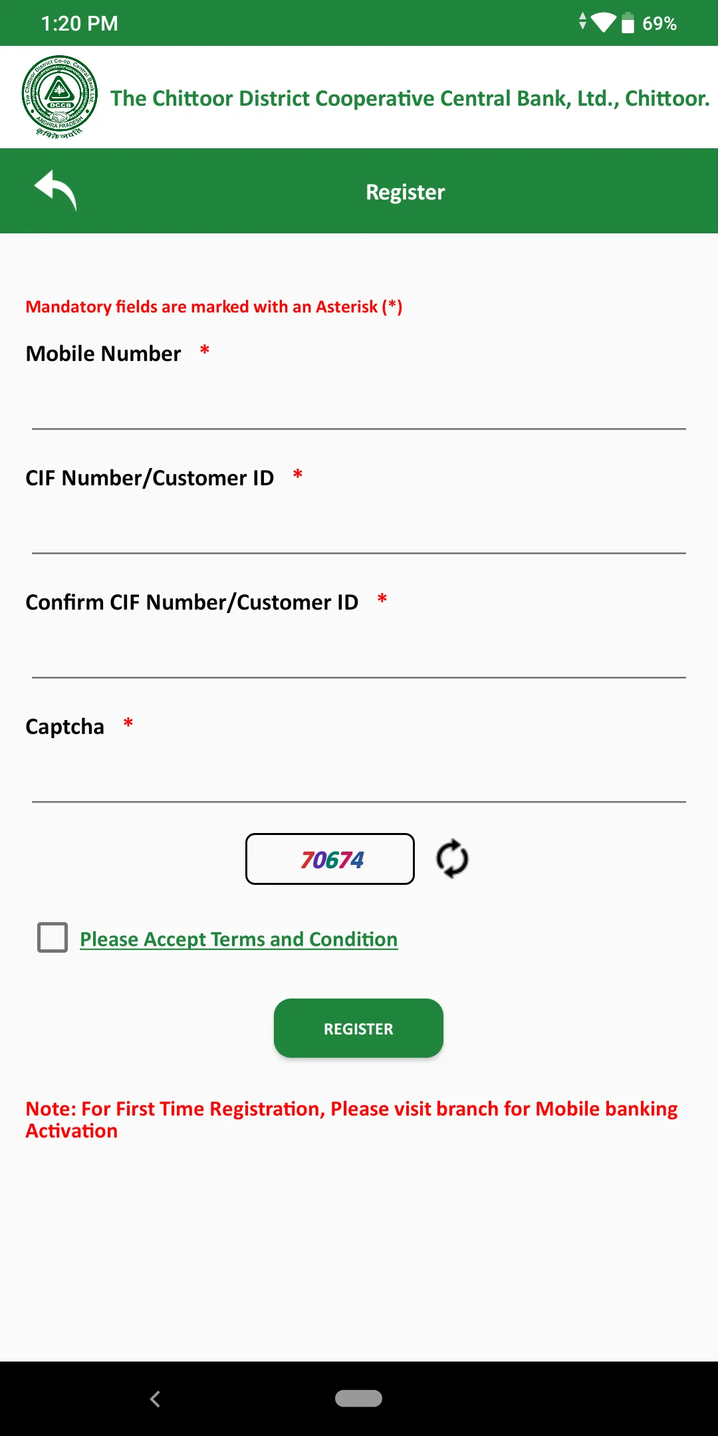Tap the battery status icon
Image resolution: width=718 pixels, height=1436 pixels.
point(628,23)
